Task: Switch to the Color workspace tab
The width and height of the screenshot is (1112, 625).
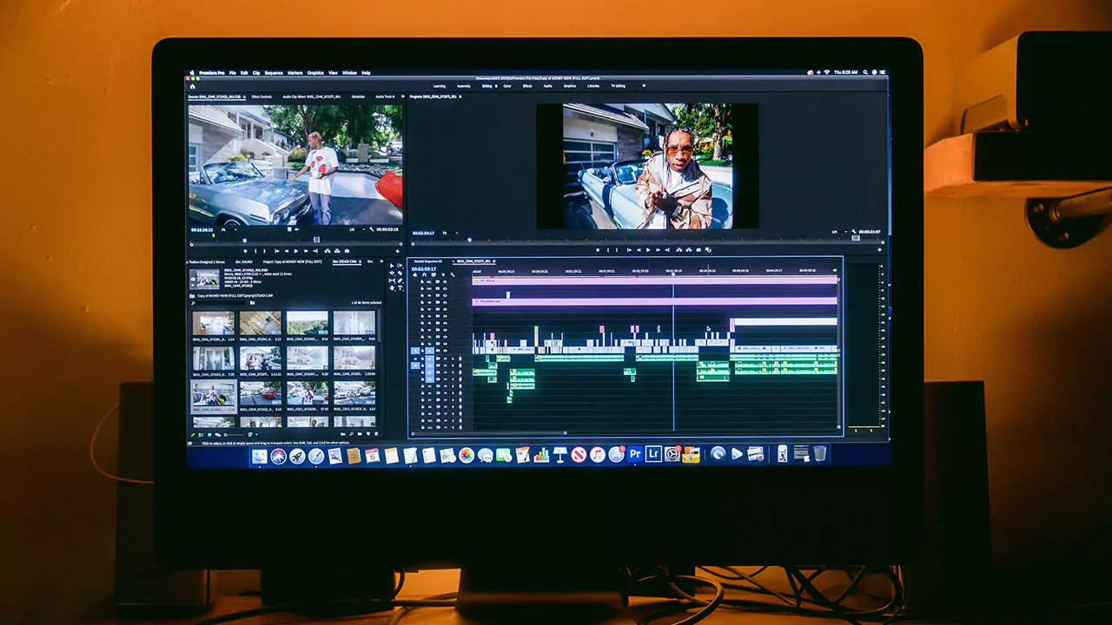Action: [x=506, y=86]
